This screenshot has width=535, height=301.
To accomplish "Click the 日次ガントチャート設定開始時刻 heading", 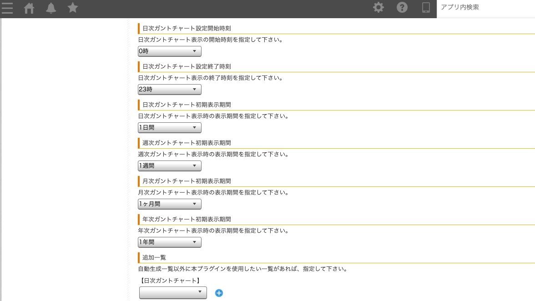I will 187,28.
